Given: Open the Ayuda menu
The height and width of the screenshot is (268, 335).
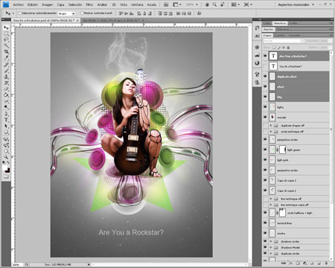Looking at the screenshot, I should coord(152,4).
